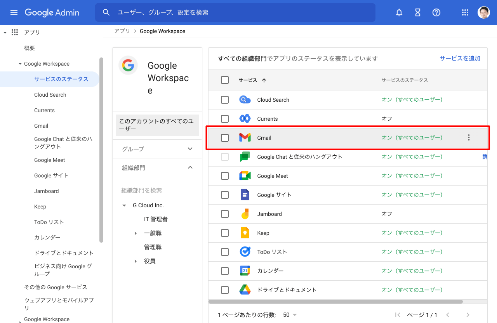
Task: Click the Jamboard service icon
Action: tap(245, 214)
